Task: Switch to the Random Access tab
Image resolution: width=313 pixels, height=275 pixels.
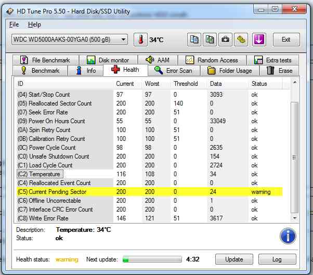Action: [x=212, y=60]
